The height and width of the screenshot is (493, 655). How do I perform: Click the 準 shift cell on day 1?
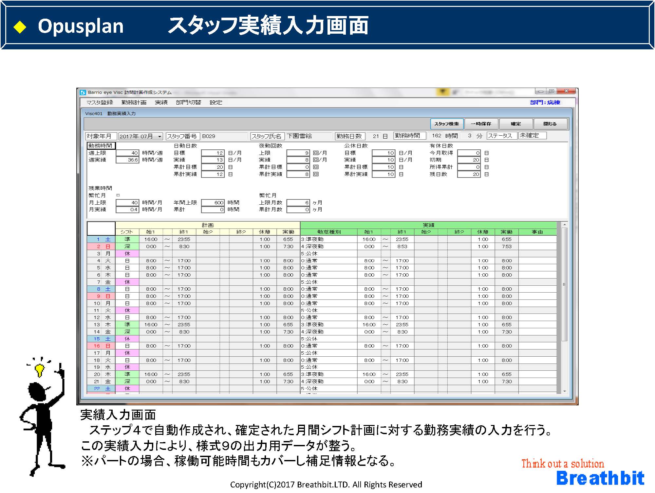pyautogui.click(x=127, y=239)
